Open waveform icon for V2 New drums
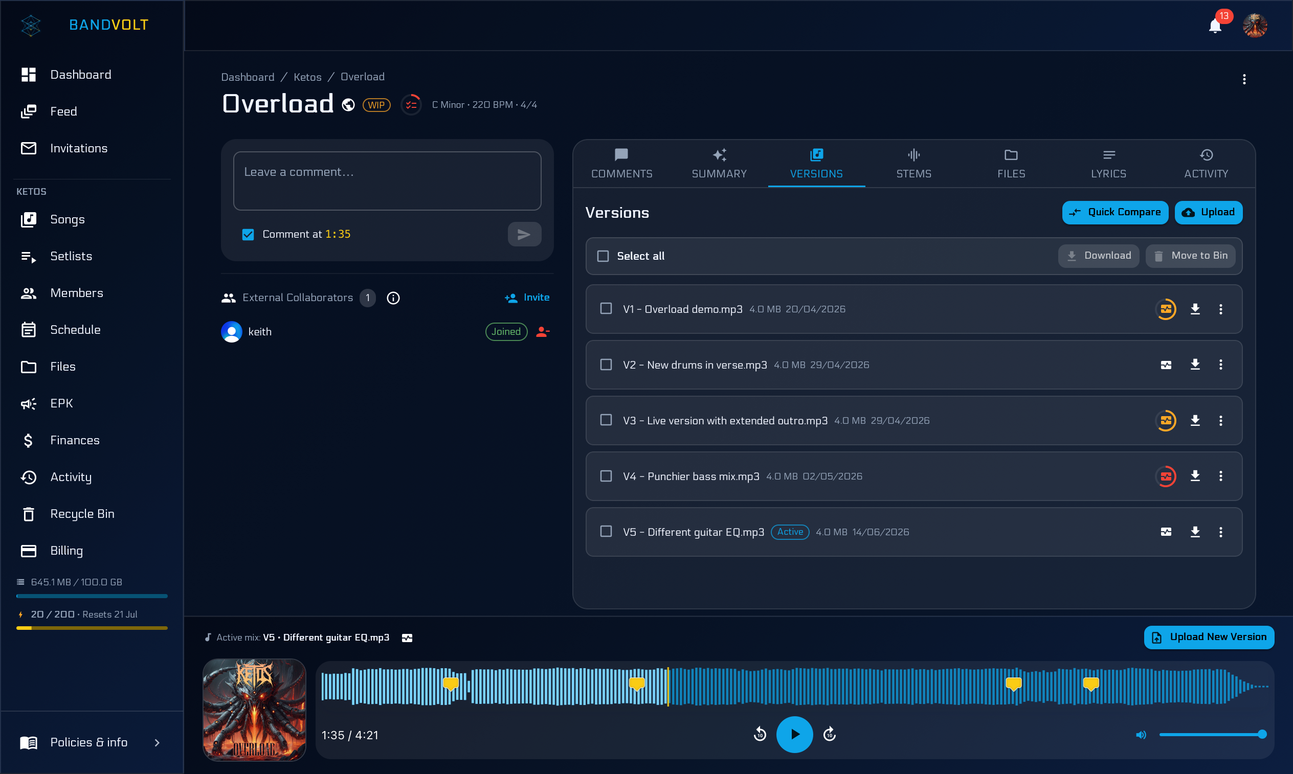Viewport: 1293px width, 774px height. tap(1166, 365)
